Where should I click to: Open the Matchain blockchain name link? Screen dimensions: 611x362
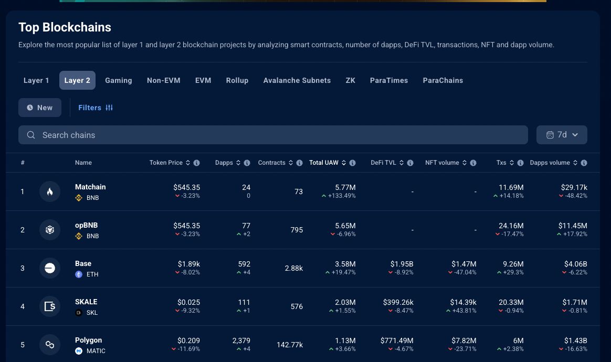pos(90,187)
